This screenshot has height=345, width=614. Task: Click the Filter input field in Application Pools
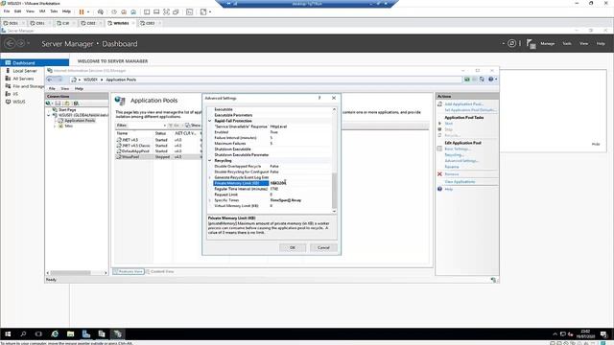pyautogui.click(x=147, y=126)
